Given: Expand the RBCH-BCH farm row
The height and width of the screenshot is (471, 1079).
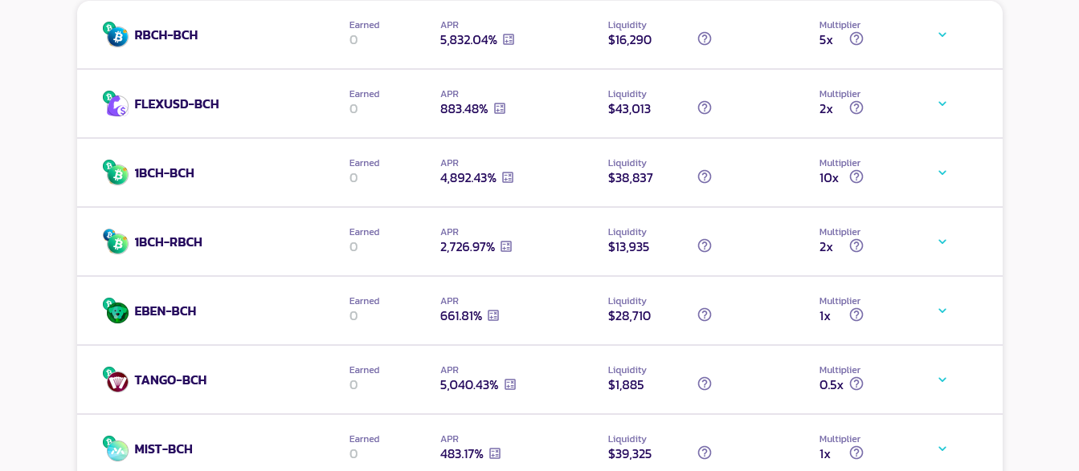Looking at the screenshot, I should tap(942, 35).
